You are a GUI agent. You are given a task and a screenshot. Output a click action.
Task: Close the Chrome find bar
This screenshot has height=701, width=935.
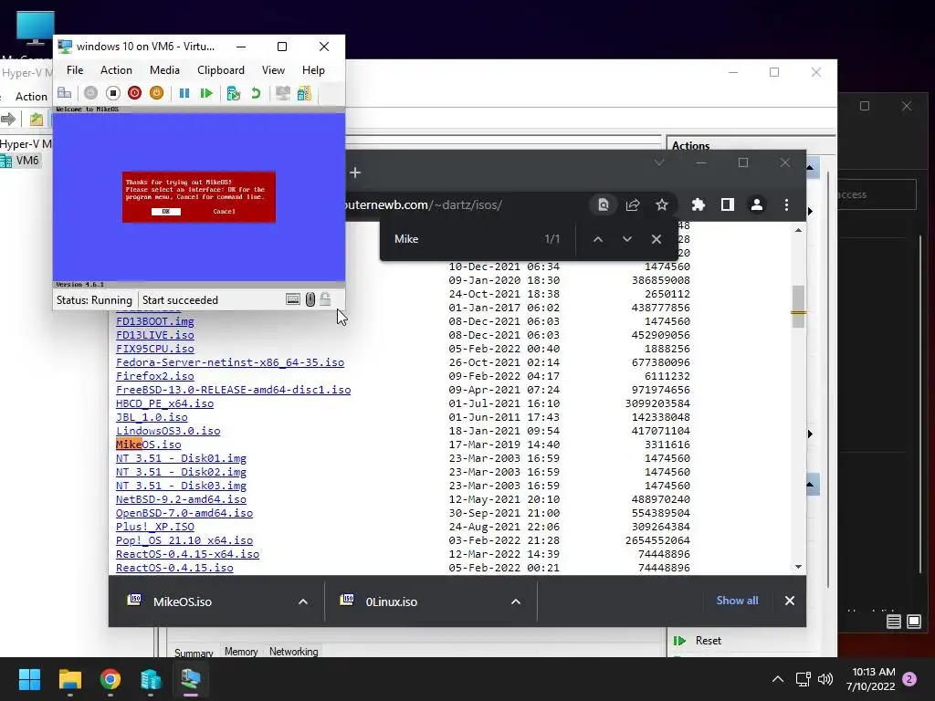tap(656, 239)
